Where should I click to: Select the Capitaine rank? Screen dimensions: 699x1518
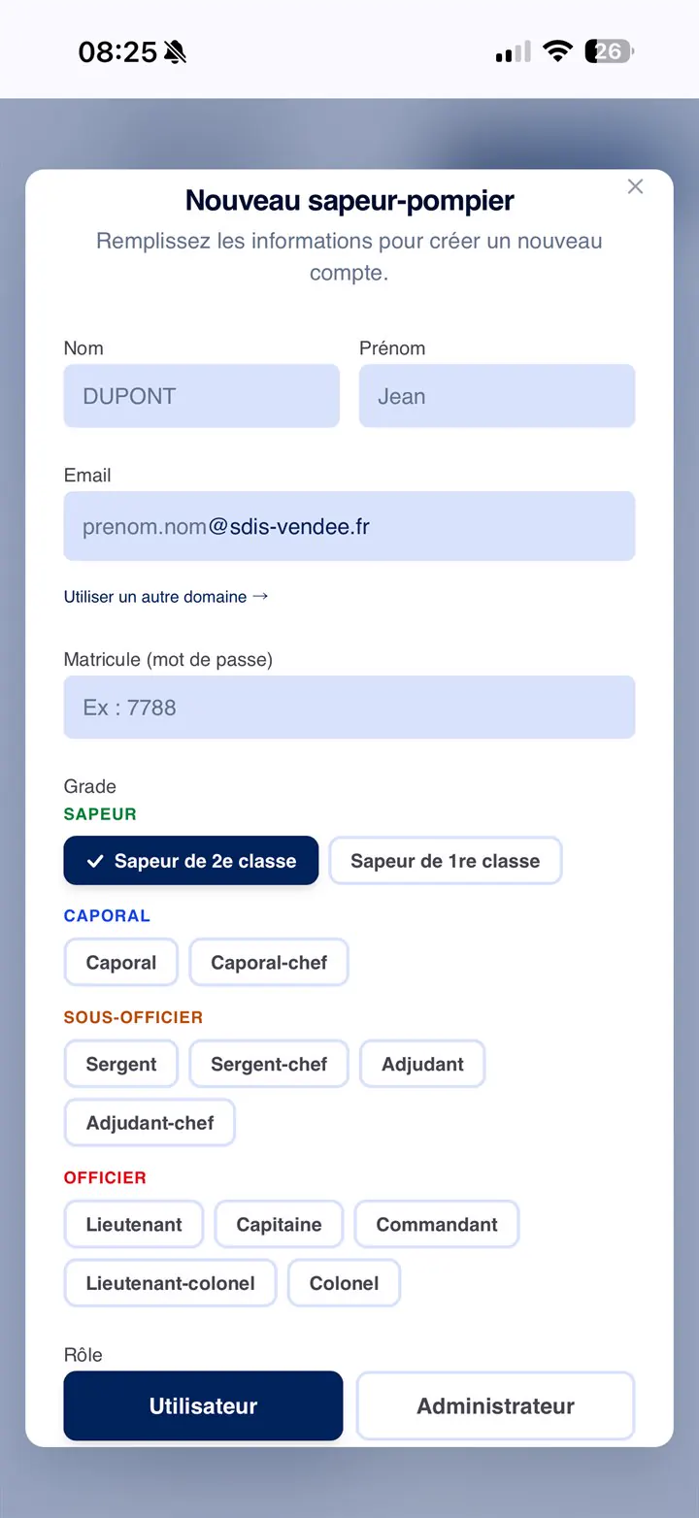click(x=279, y=1224)
